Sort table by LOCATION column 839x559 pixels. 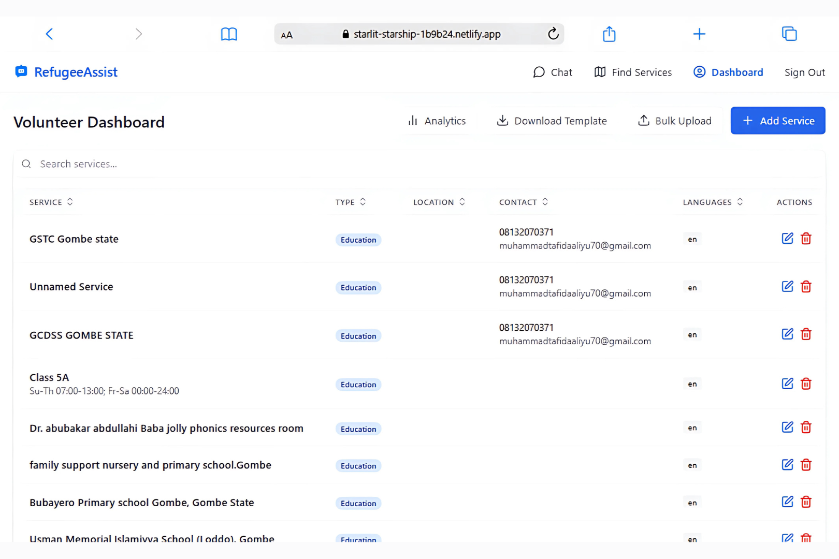click(x=439, y=202)
